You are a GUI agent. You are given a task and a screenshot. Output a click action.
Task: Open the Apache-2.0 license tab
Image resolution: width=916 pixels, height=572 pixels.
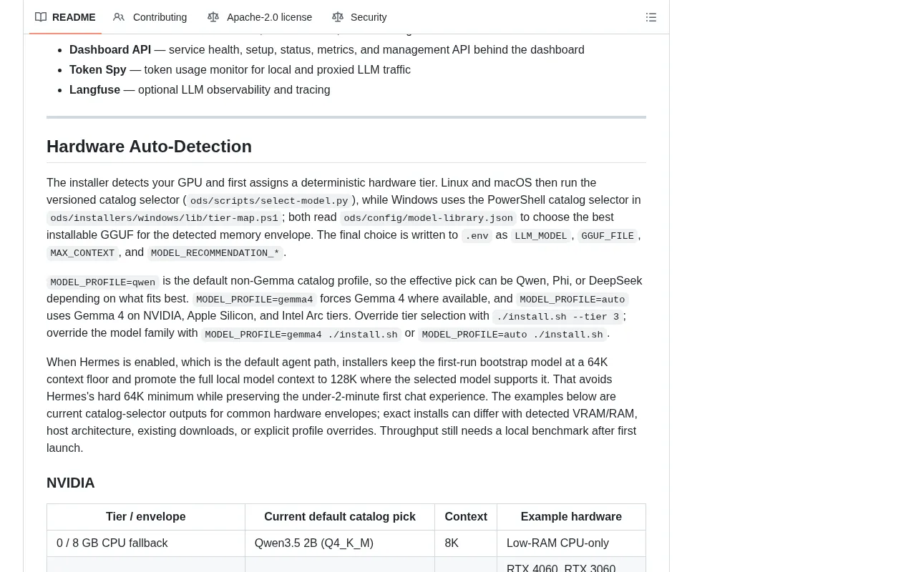tap(260, 17)
